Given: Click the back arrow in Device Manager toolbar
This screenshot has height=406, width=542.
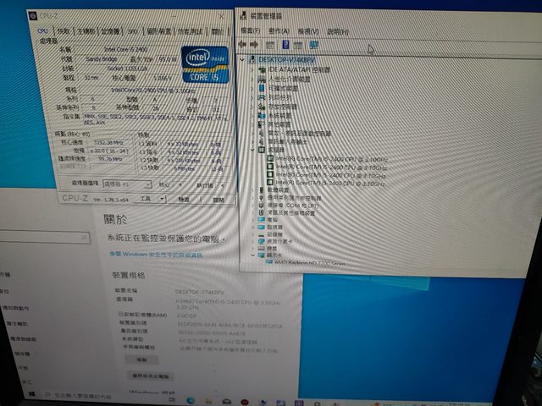Looking at the screenshot, I should (x=243, y=44).
